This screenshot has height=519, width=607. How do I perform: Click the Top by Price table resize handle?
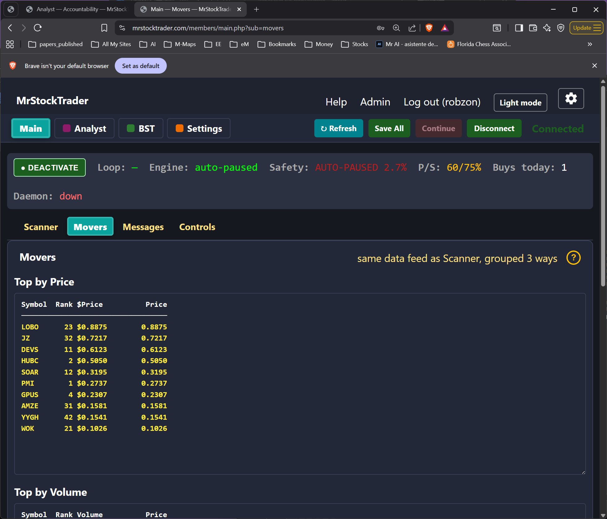point(583,472)
